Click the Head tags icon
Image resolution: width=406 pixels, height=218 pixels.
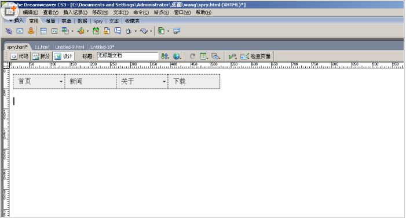[129, 31]
